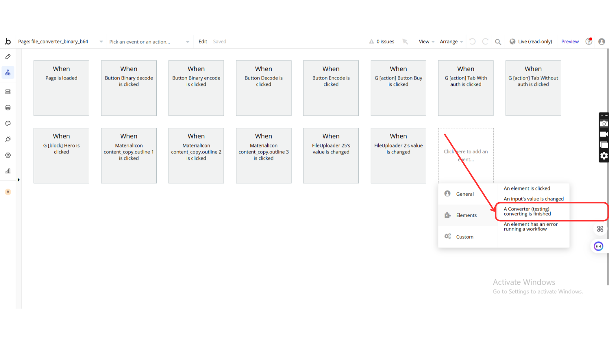Open 'G [block] Hero is clicked' workflow
609x343 pixels.
click(x=61, y=156)
